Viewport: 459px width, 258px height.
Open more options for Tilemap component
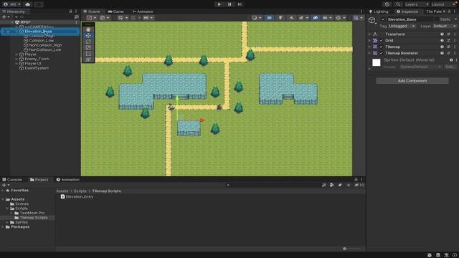click(455, 47)
